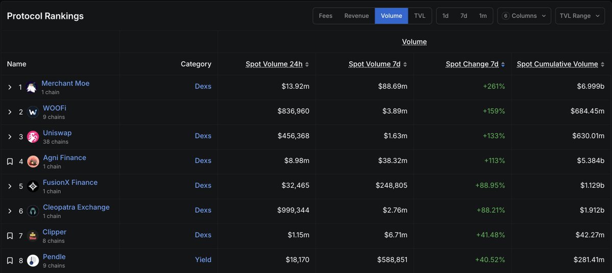Image resolution: width=612 pixels, height=273 pixels.
Task: Expand the FusionX Finance row
Action: 10,186
